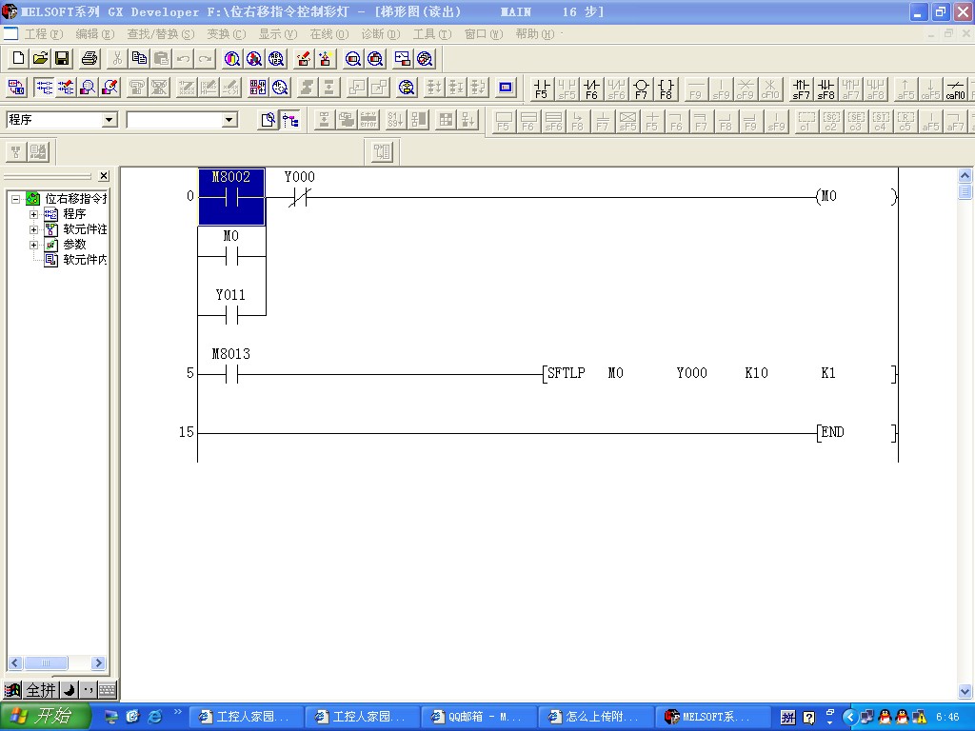Open the 在线(O) menu

tap(328, 34)
